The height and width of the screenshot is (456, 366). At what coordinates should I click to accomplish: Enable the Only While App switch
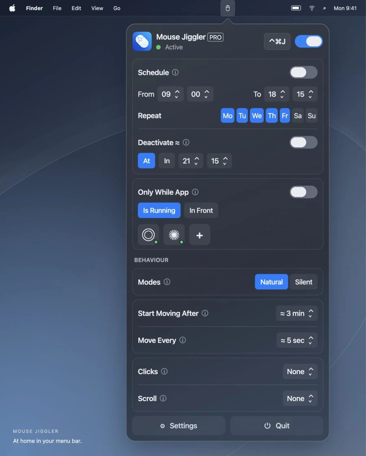[x=303, y=192]
